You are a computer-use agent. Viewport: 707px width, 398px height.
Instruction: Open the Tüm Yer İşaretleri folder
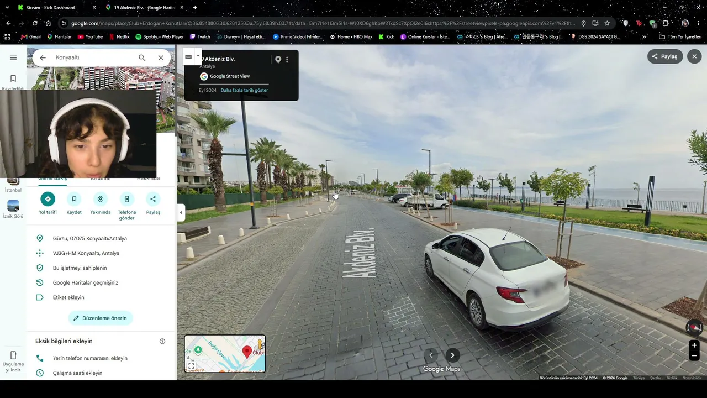click(680, 37)
